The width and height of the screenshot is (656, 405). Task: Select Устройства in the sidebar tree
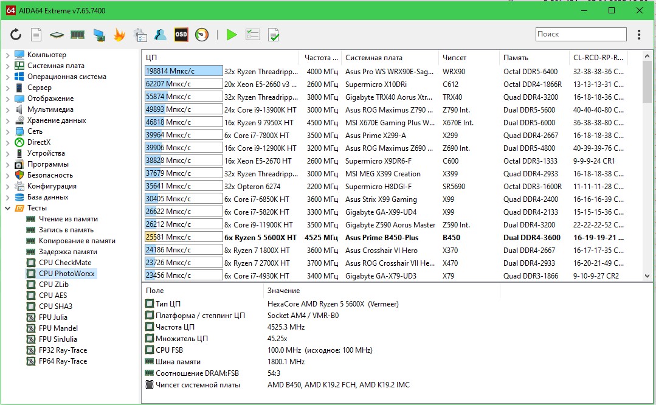(46, 153)
